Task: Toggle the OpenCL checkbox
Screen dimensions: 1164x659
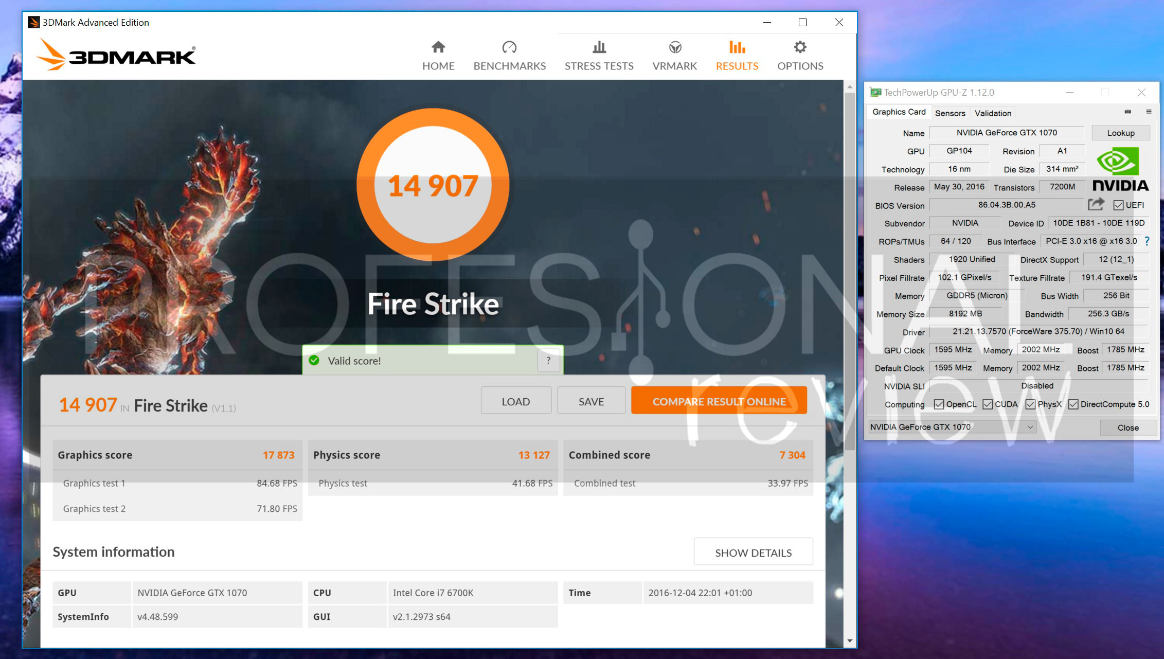Action: click(939, 404)
